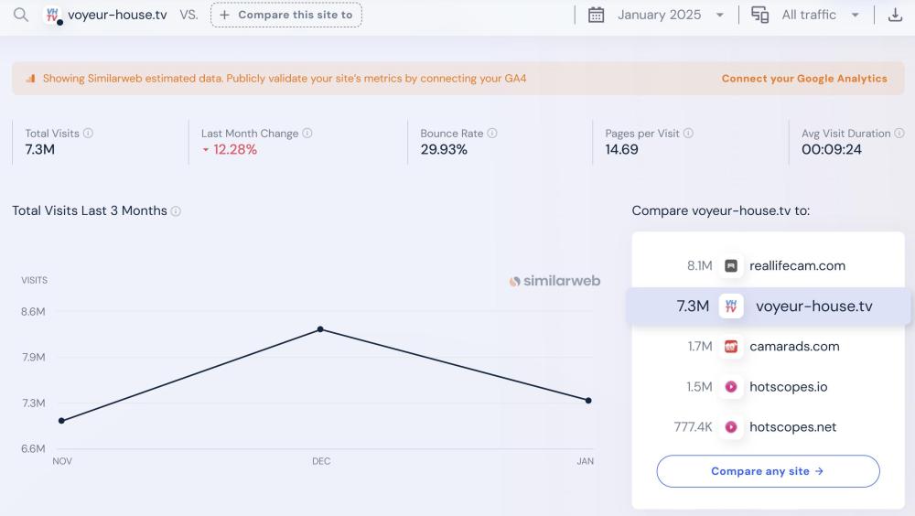The width and height of the screenshot is (915, 516).
Task: Click the DEC data point on chart
Action: coord(320,329)
